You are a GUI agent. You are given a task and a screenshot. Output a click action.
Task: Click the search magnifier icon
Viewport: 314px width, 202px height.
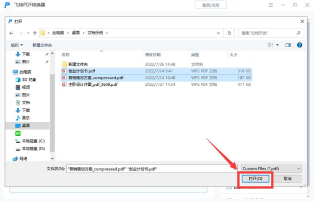coord(299,33)
